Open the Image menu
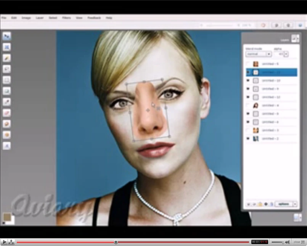 26,18
